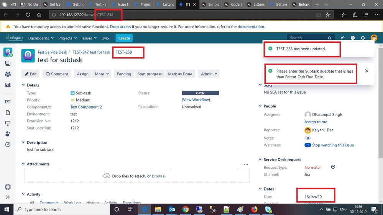Viewport: 383px width, 215px height.
Task: Open Outlook from the taskbar
Action: point(172,209)
